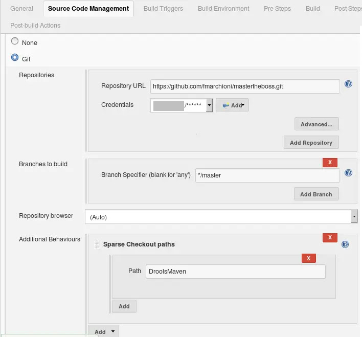Remove the Sparse Checkout paths behaviour
The height and width of the screenshot is (337, 362).
pos(330,237)
